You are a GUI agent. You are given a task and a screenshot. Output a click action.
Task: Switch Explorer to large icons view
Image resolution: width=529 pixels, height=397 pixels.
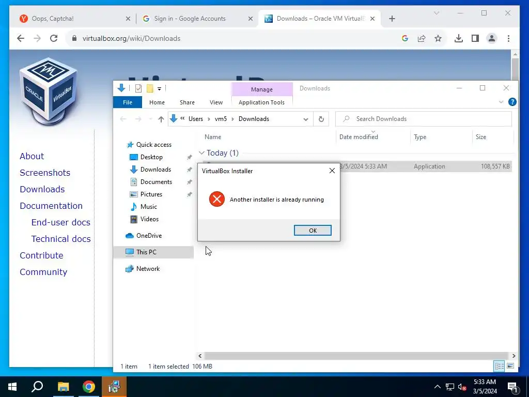click(510, 366)
